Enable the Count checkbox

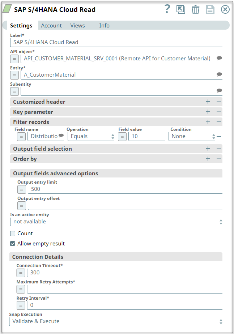(13, 234)
